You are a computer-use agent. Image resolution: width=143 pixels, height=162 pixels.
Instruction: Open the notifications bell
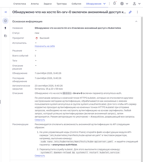115,3
